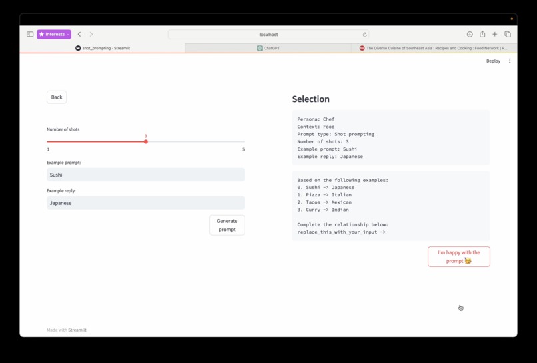Click the 'Example prompt: Sushi' line

click(327, 149)
